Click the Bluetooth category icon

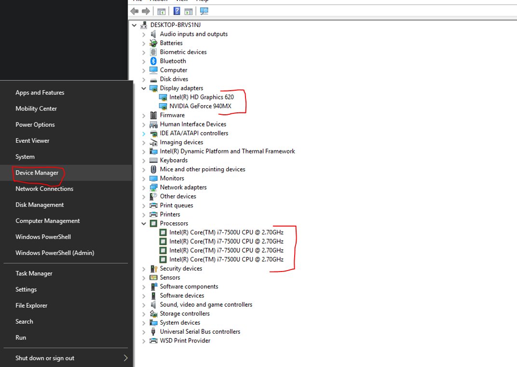coord(153,61)
